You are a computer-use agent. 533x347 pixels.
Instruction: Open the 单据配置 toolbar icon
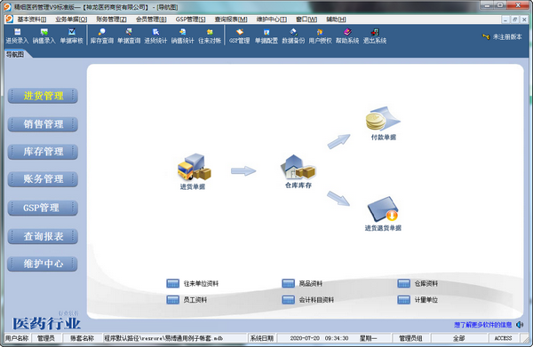[266, 36]
